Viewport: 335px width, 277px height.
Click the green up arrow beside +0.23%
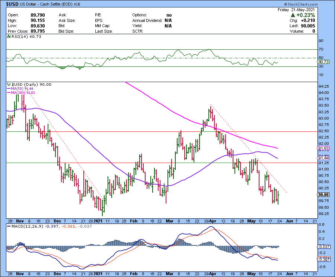pos(294,15)
